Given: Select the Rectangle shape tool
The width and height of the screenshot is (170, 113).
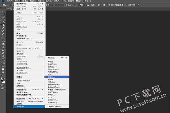Looking at the screenshot, I should pyautogui.click(x=3, y=66).
